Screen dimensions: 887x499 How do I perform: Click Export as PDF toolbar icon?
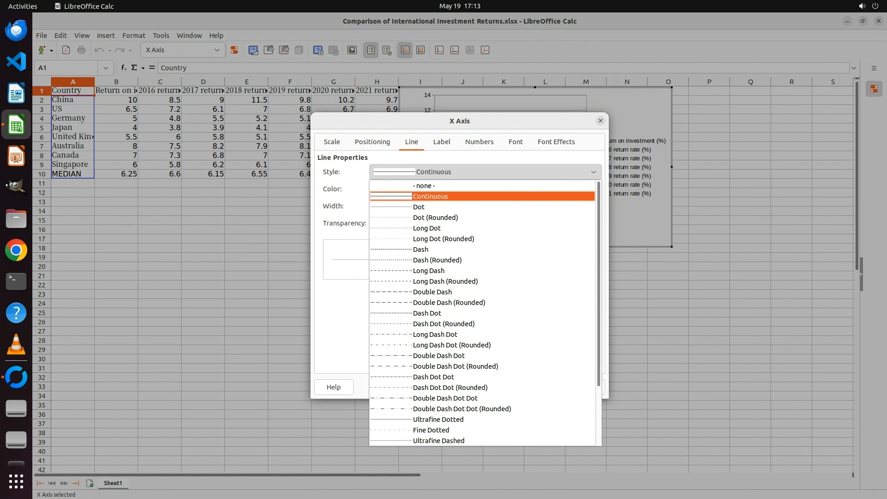coord(66,50)
